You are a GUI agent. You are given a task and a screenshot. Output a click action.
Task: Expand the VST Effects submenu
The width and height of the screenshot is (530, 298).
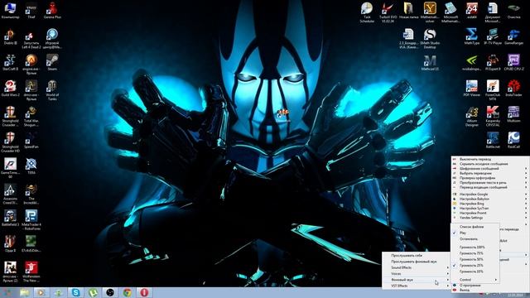pos(416,286)
